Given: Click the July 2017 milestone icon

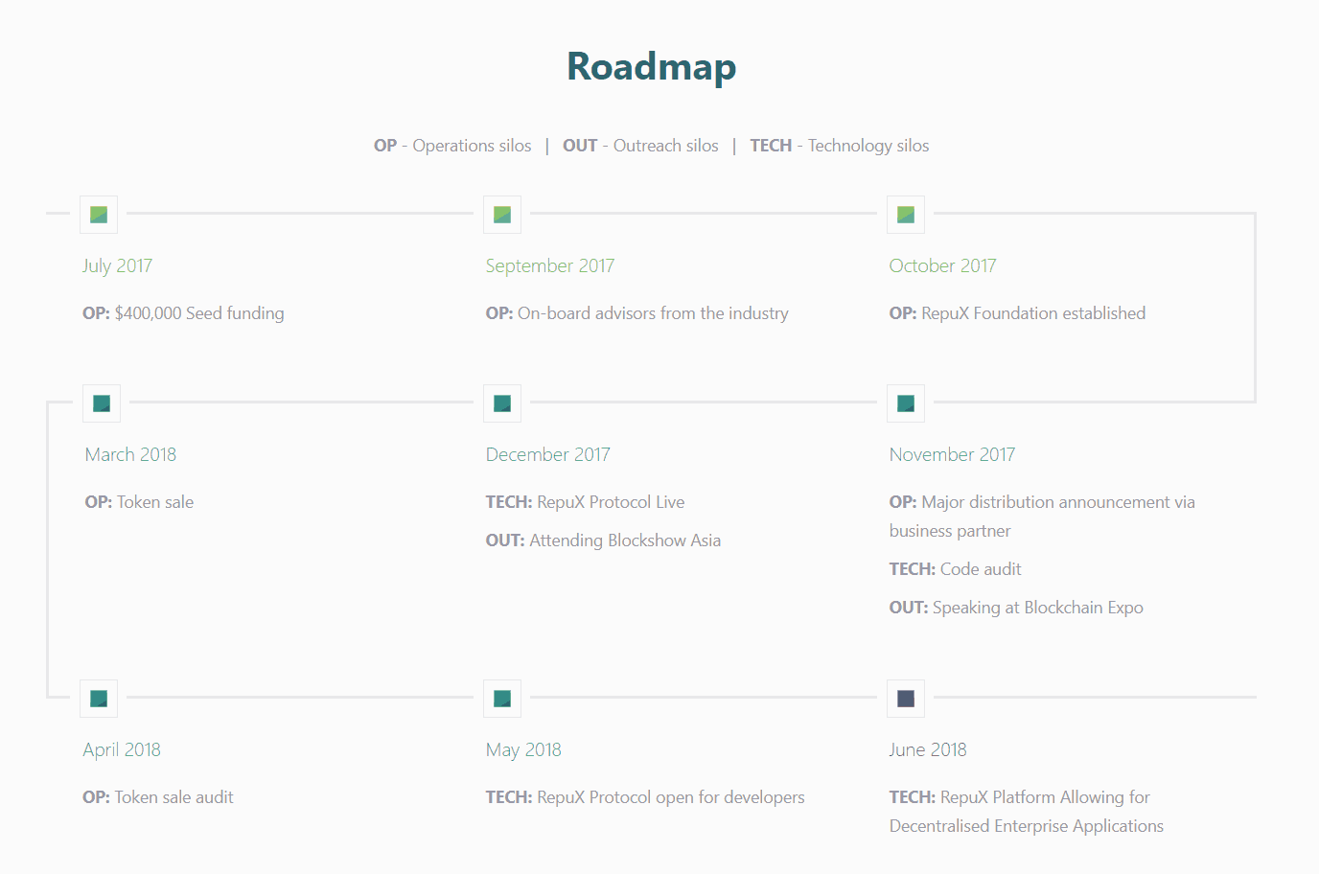Looking at the screenshot, I should [99, 215].
